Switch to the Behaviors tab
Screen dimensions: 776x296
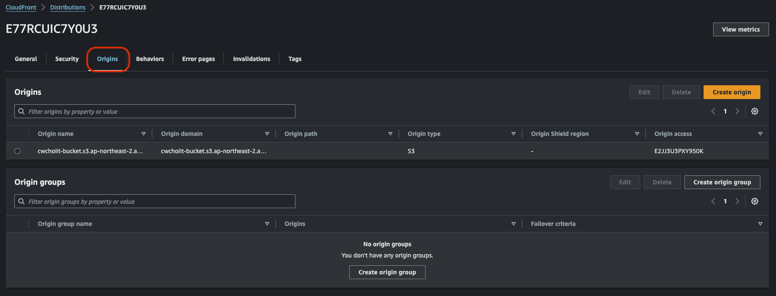pyautogui.click(x=150, y=59)
